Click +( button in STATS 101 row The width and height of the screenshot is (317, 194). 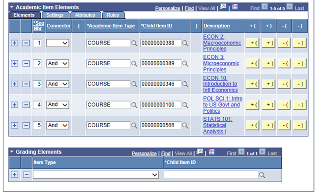253,125
